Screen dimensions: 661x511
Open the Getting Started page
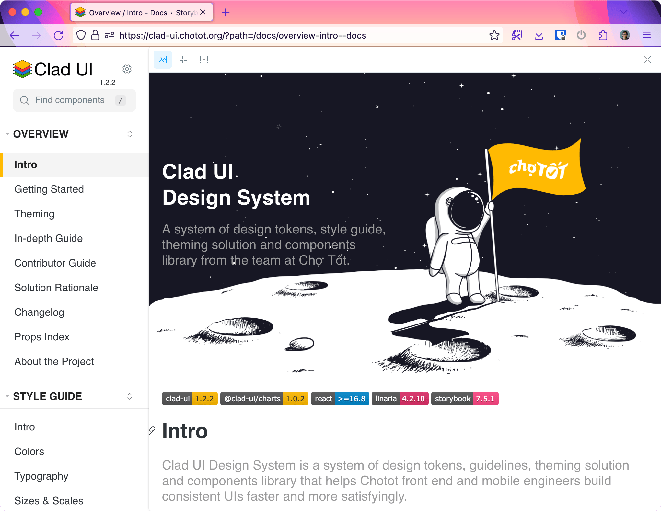tap(49, 189)
